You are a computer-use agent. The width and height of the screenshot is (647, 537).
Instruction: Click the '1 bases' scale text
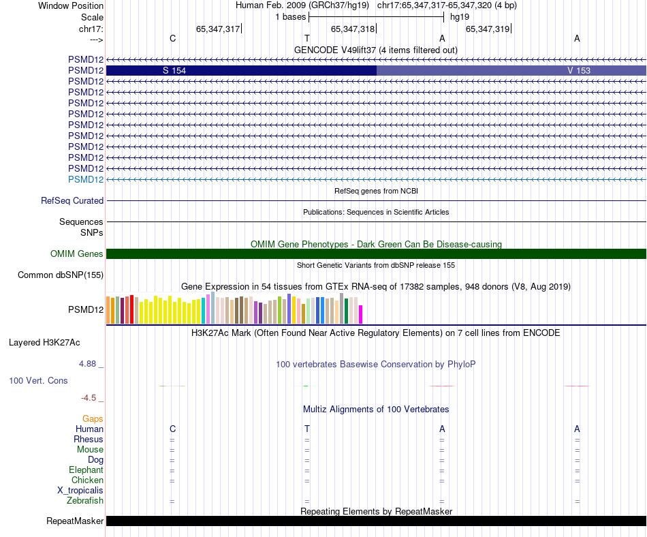pos(291,17)
